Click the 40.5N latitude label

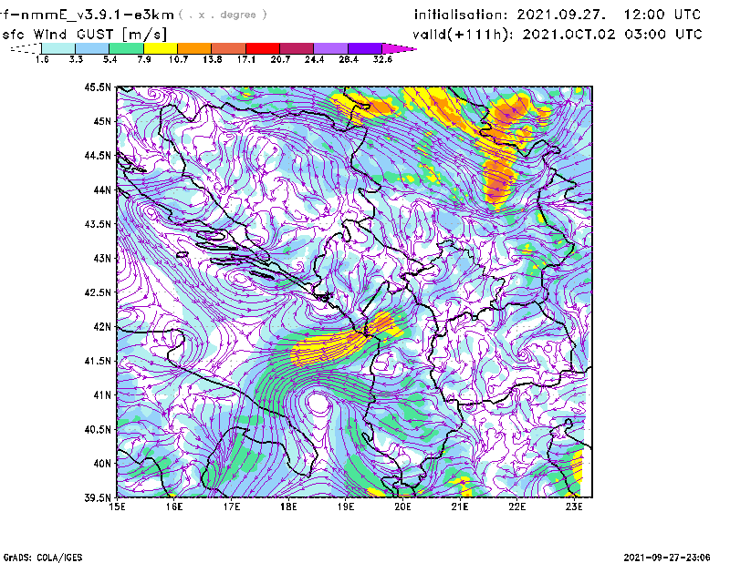pyautogui.click(x=98, y=430)
